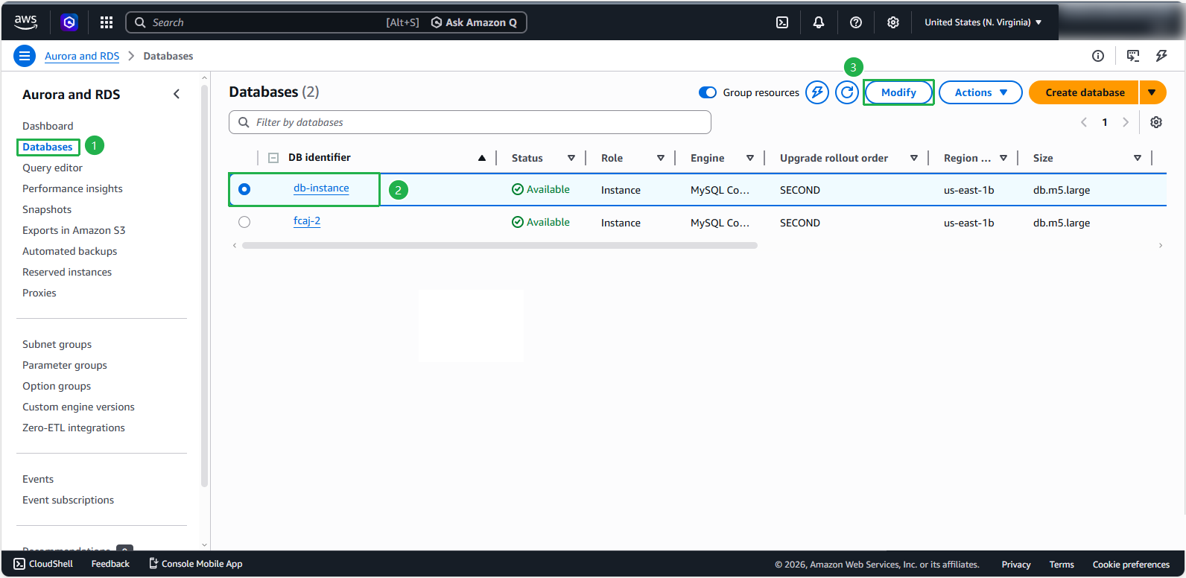Click the Modify button
Screen dimensions: 1186x578
pos(898,92)
